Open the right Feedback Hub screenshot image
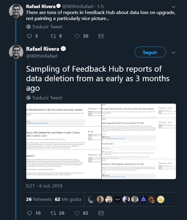 click(x=139, y=141)
